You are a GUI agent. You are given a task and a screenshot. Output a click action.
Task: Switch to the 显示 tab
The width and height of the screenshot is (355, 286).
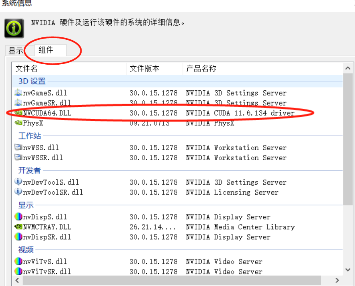click(x=15, y=51)
